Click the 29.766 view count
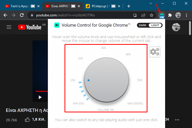Viewport: 192px width, 128px height. [11, 120]
